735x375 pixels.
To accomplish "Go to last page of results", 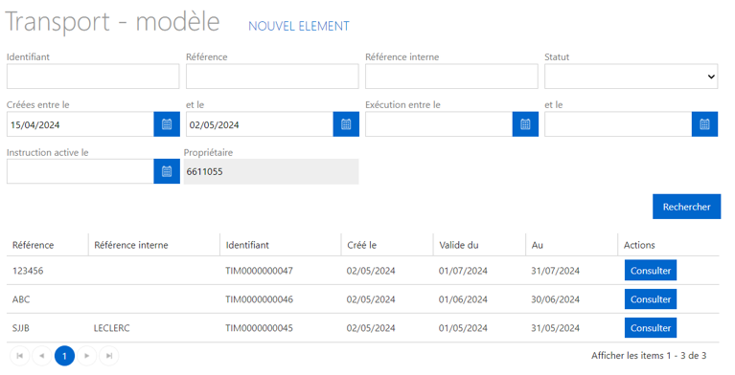I will click(x=108, y=356).
